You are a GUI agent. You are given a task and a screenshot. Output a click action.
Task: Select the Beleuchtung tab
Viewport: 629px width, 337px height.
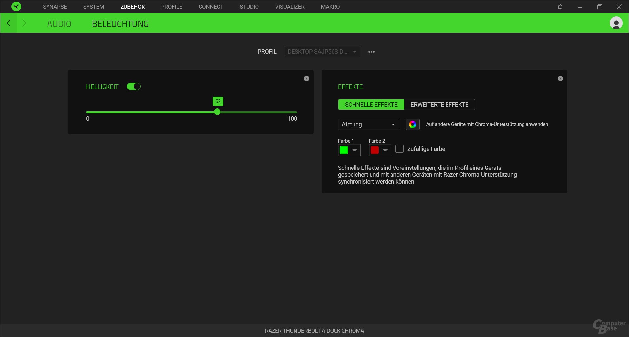[x=121, y=24]
